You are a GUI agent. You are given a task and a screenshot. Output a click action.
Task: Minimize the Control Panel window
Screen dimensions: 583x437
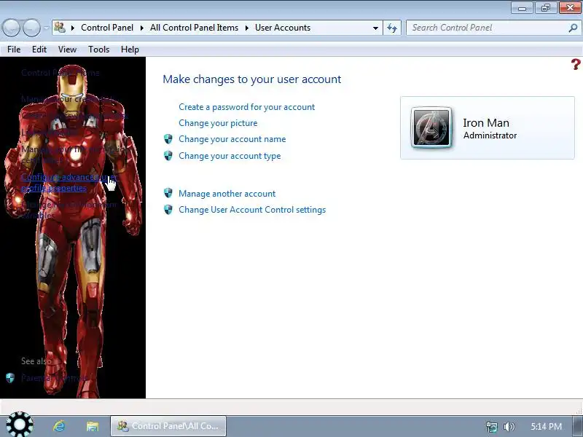[522, 8]
